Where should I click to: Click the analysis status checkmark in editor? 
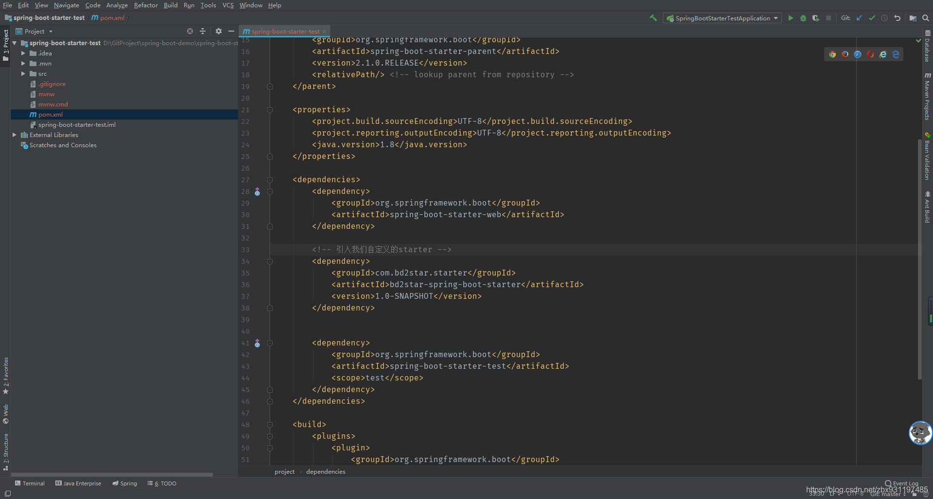918,41
